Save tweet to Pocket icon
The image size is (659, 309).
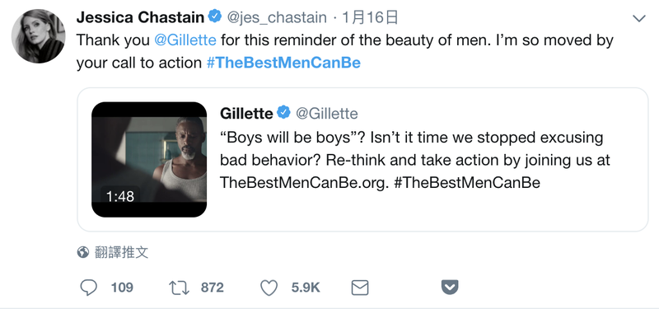click(450, 288)
